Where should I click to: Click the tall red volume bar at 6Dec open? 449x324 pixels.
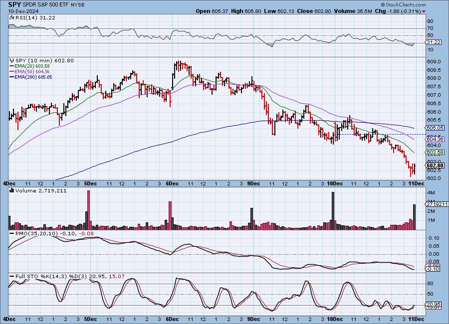[x=170, y=215]
